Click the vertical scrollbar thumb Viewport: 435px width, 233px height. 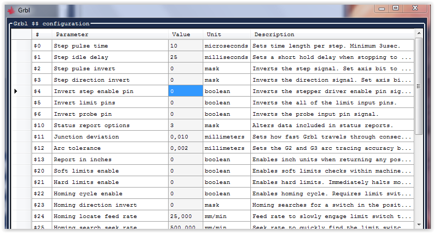pos(419,86)
